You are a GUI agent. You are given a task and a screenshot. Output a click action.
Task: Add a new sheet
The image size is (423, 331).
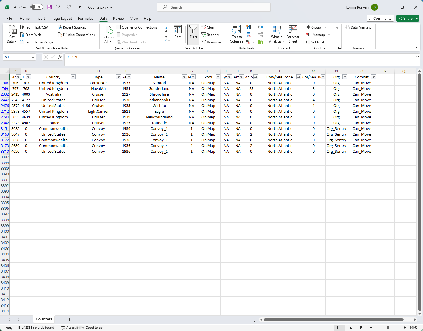pos(69,320)
